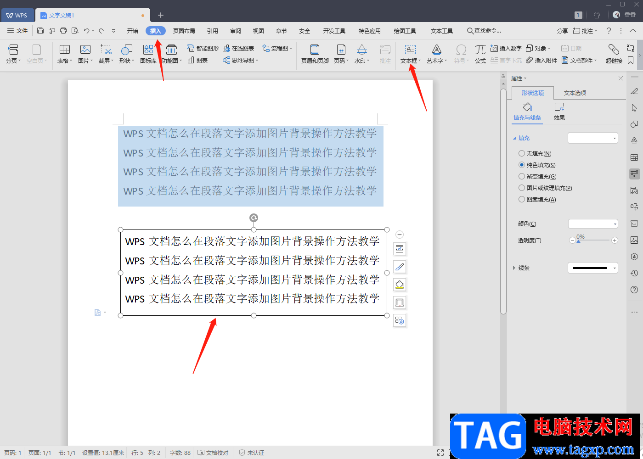Click the 批注 comment button in top bar

click(x=585, y=31)
